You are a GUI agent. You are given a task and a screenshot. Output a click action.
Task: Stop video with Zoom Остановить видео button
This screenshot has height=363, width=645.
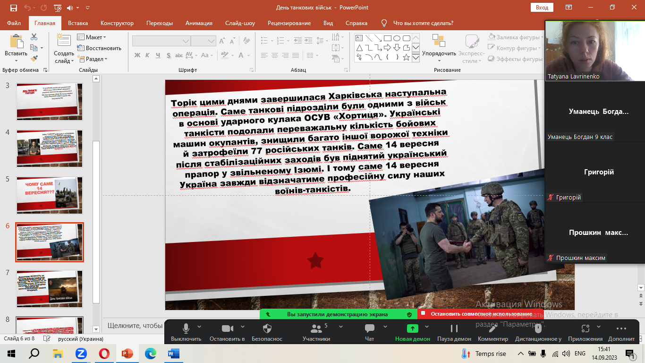227,331
